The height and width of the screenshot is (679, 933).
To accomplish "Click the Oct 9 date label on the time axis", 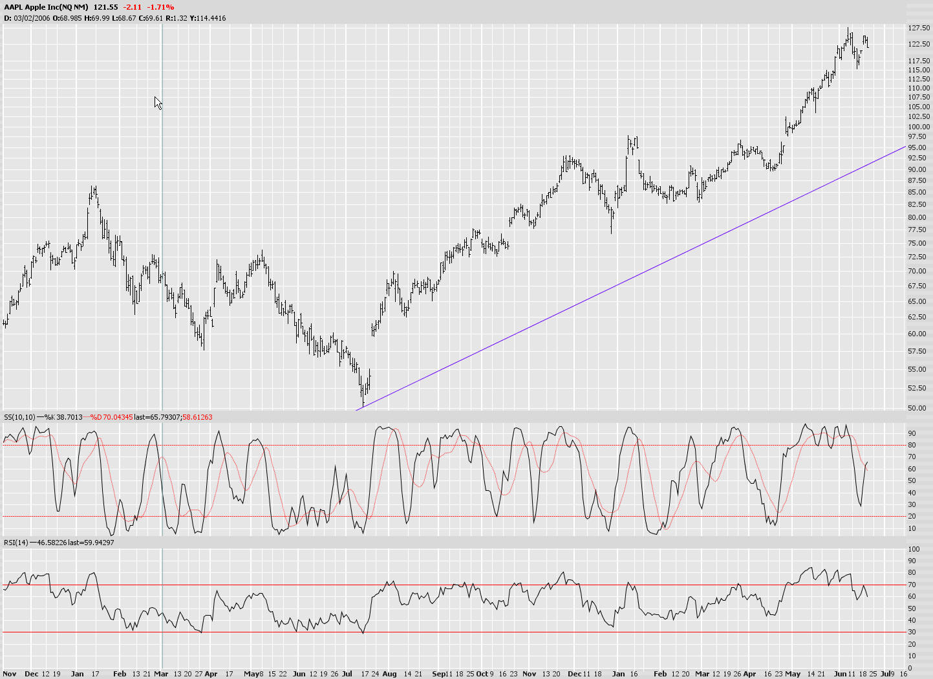I will (x=484, y=673).
